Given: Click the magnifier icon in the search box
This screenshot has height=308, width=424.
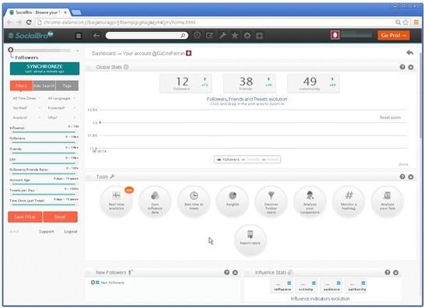Looking at the screenshot, I should click(183, 36).
